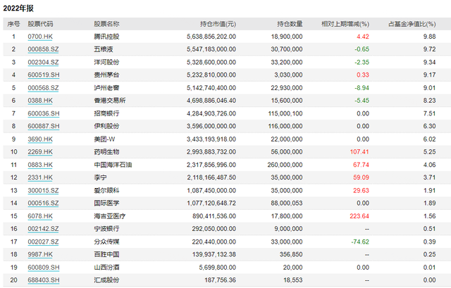Viewport: 451px width, 288px height.
Task: Select stock name 美团-W
Action: click(104, 139)
